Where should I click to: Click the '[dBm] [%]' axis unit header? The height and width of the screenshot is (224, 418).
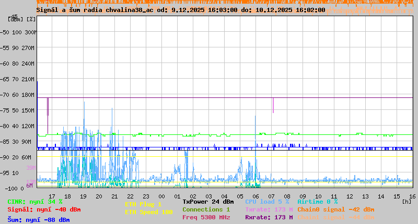pos(22,19)
